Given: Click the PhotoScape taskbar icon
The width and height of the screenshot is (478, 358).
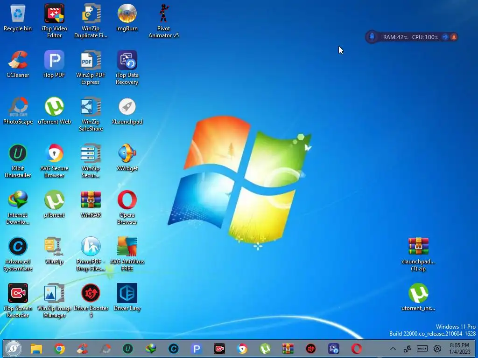Looking at the screenshot, I should pos(105,349).
